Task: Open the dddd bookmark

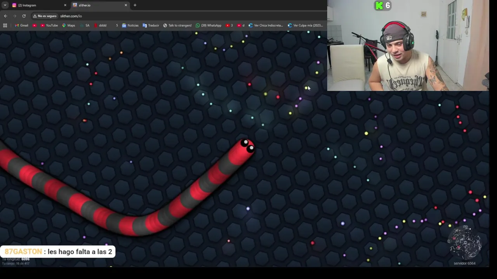Action: (x=100, y=25)
